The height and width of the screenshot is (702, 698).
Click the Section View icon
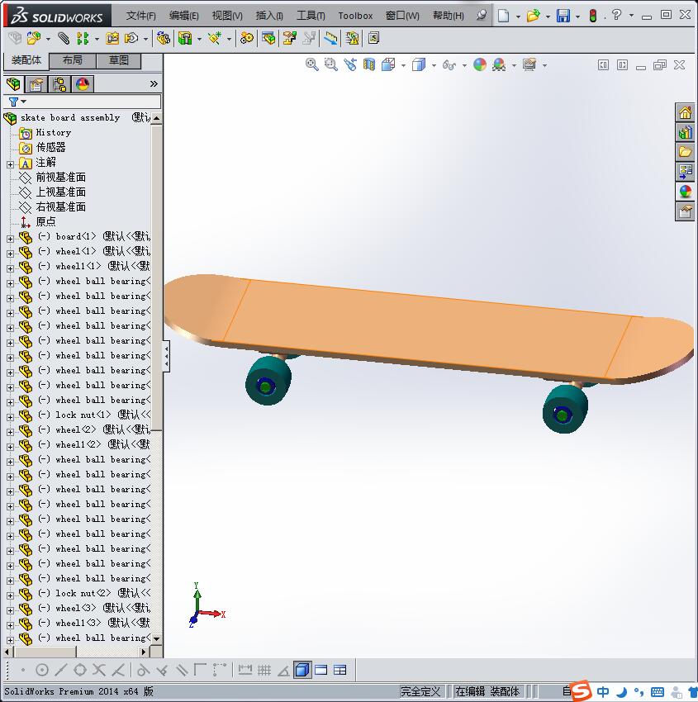click(369, 65)
